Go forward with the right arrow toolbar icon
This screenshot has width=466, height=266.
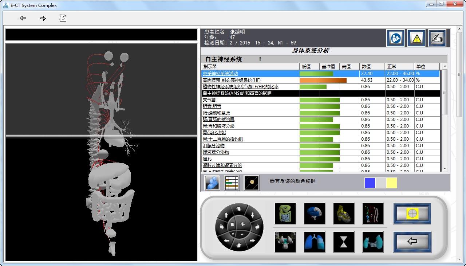coord(43,18)
